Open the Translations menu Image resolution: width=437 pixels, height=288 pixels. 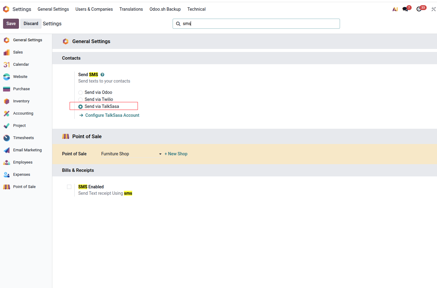pos(131,9)
